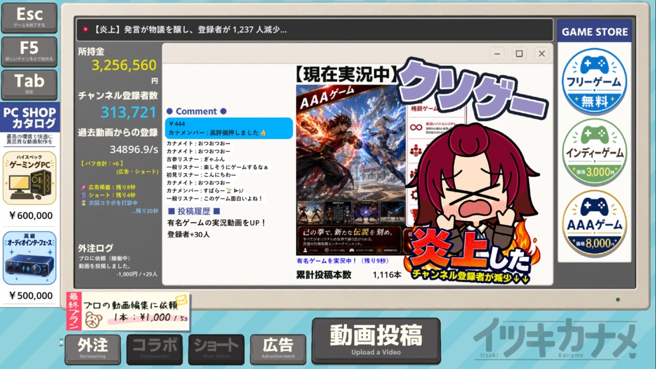Click the -1,000円 / +29人 log entry

(136, 274)
